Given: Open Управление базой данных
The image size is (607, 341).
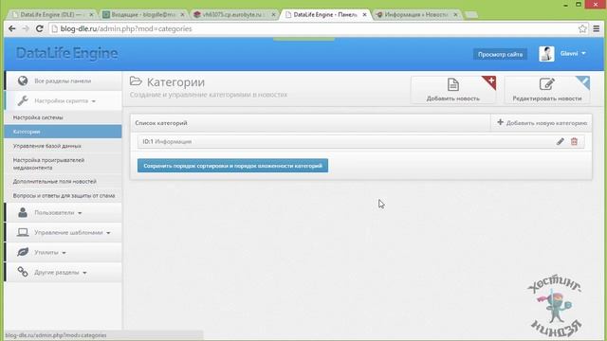Looking at the screenshot, I should tap(47, 146).
